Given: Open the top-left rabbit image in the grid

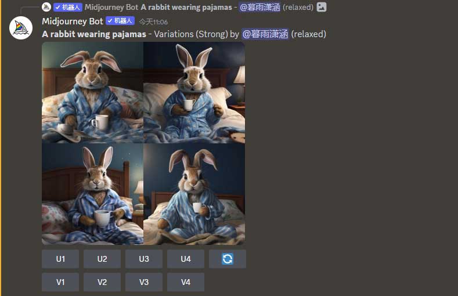Looking at the screenshot, I should (x=92, y=92).
